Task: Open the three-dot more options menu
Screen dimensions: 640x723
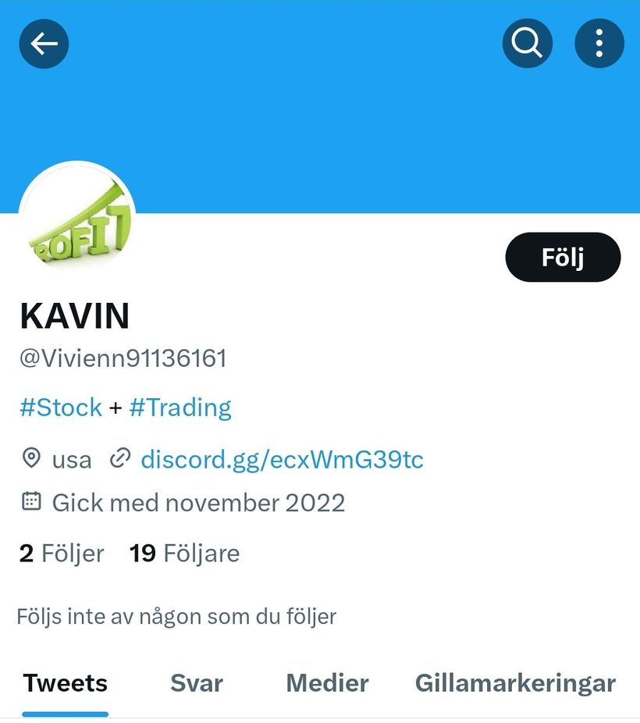Action: pos(599,44)
